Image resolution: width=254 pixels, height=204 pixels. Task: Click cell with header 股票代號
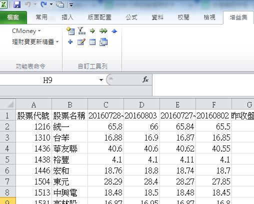coord(33,115)
